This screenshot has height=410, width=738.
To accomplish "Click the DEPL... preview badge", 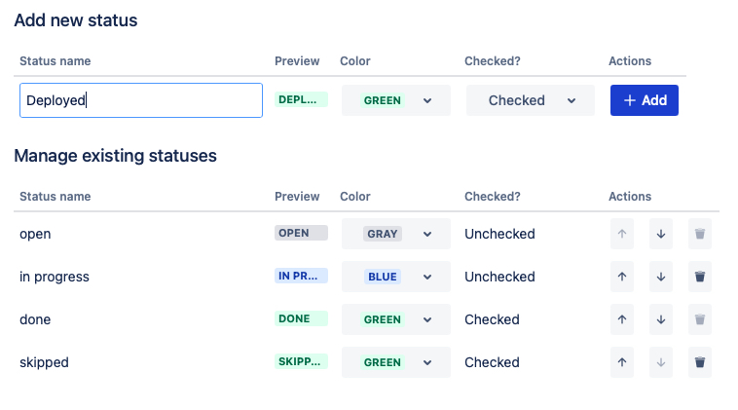I will (301, 99).
